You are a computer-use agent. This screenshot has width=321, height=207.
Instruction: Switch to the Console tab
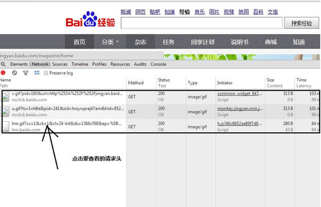(158, 64)
